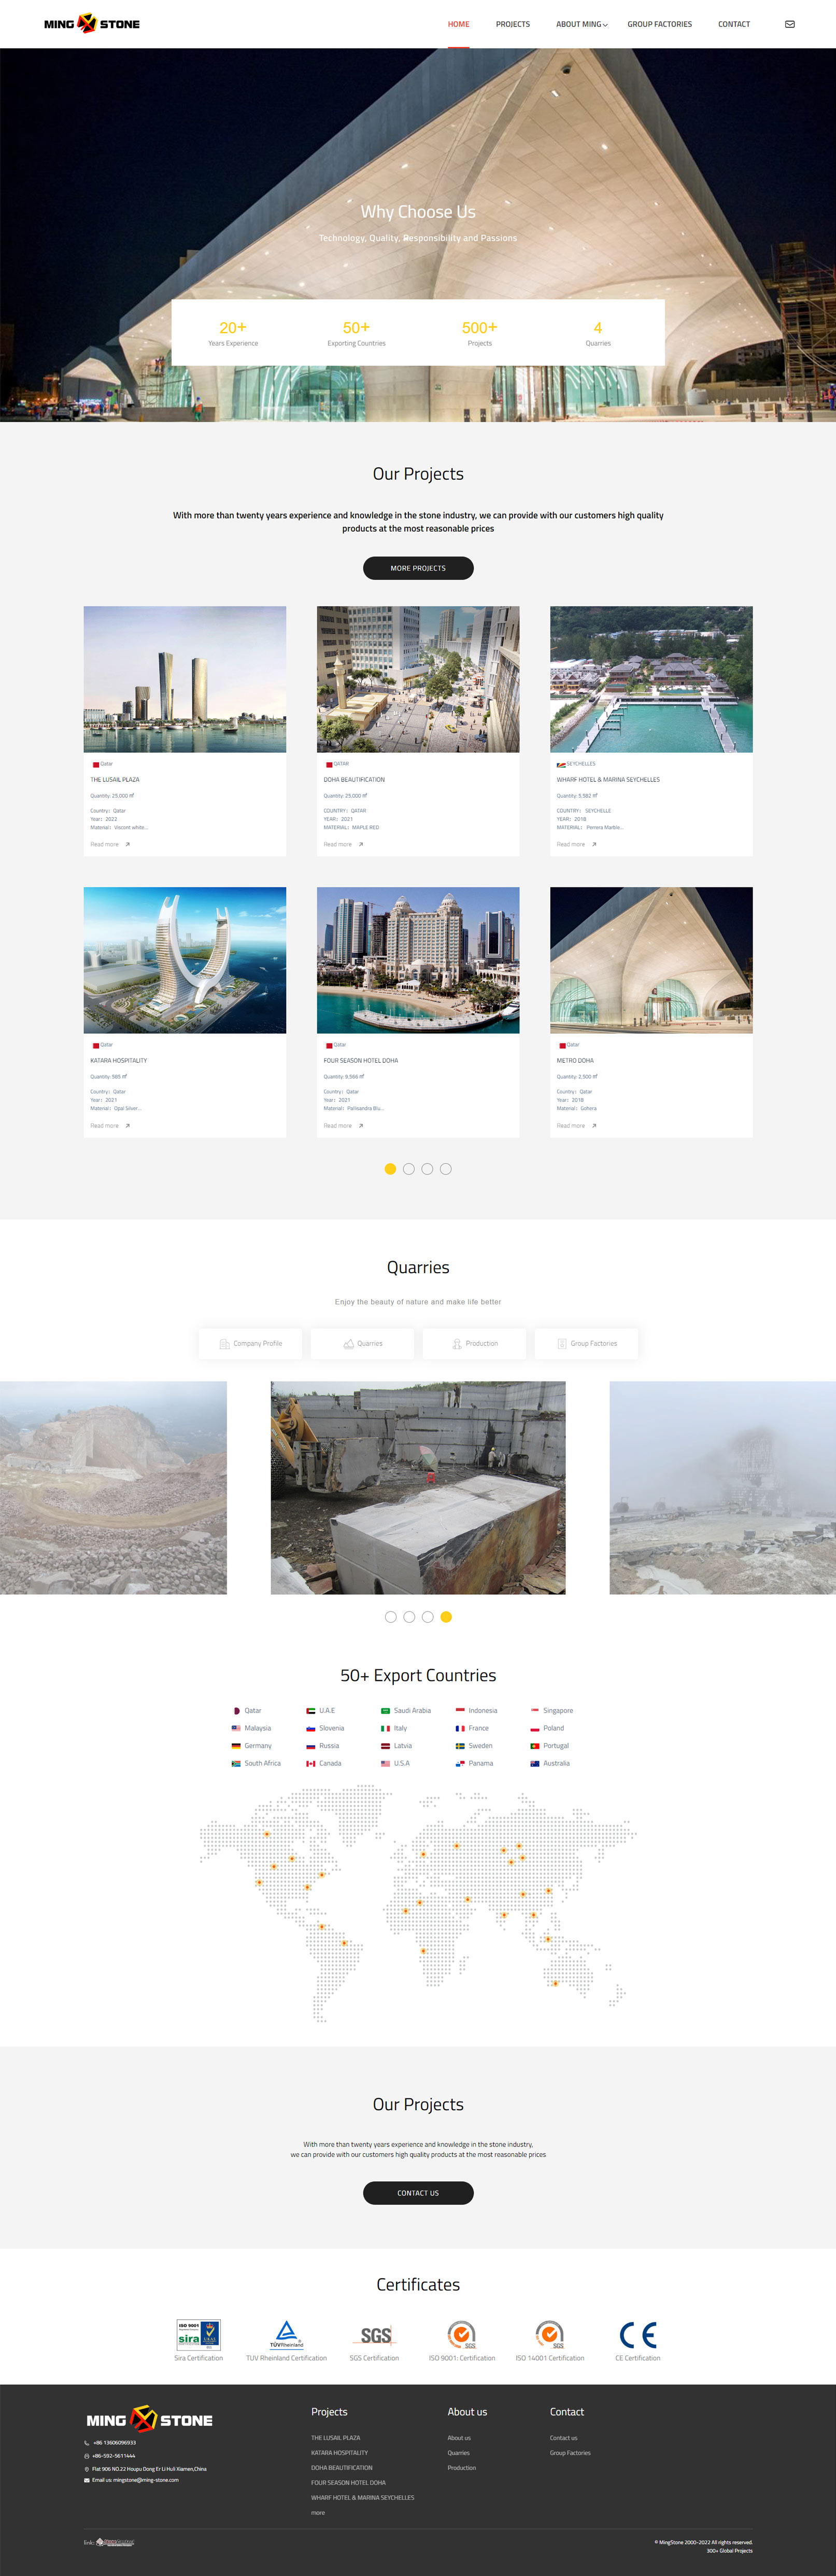Click the envelope mail icon in header
The height and width of the screenshot is (2576, 836).
pos(789,24)
